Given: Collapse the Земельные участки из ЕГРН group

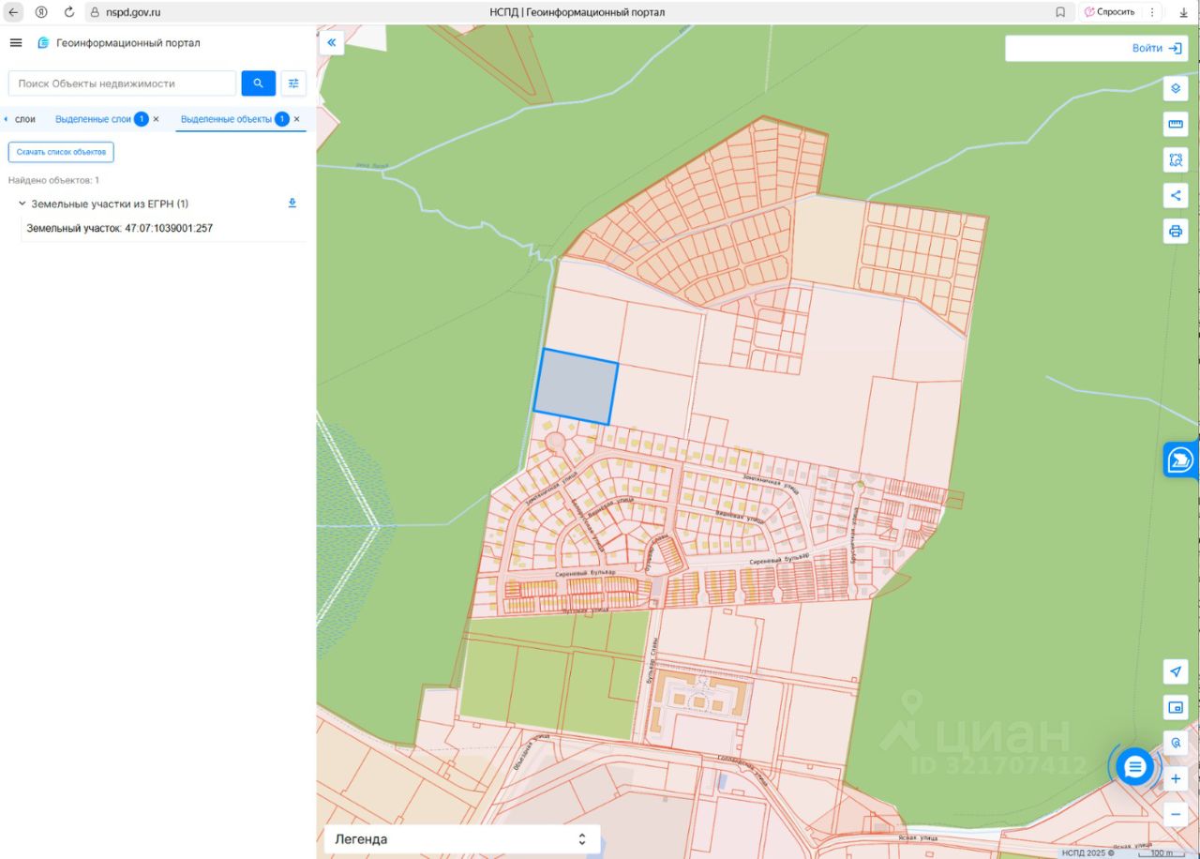Looking at the screenshot, I should [x=22, y=203].
